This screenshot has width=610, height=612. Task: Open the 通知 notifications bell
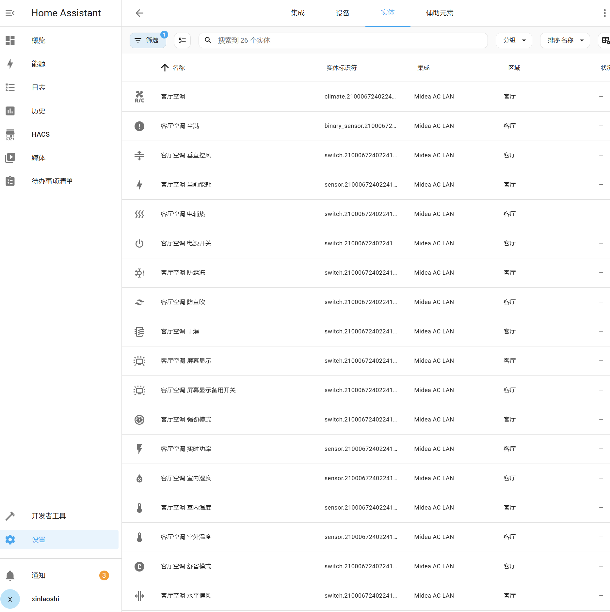10,575
